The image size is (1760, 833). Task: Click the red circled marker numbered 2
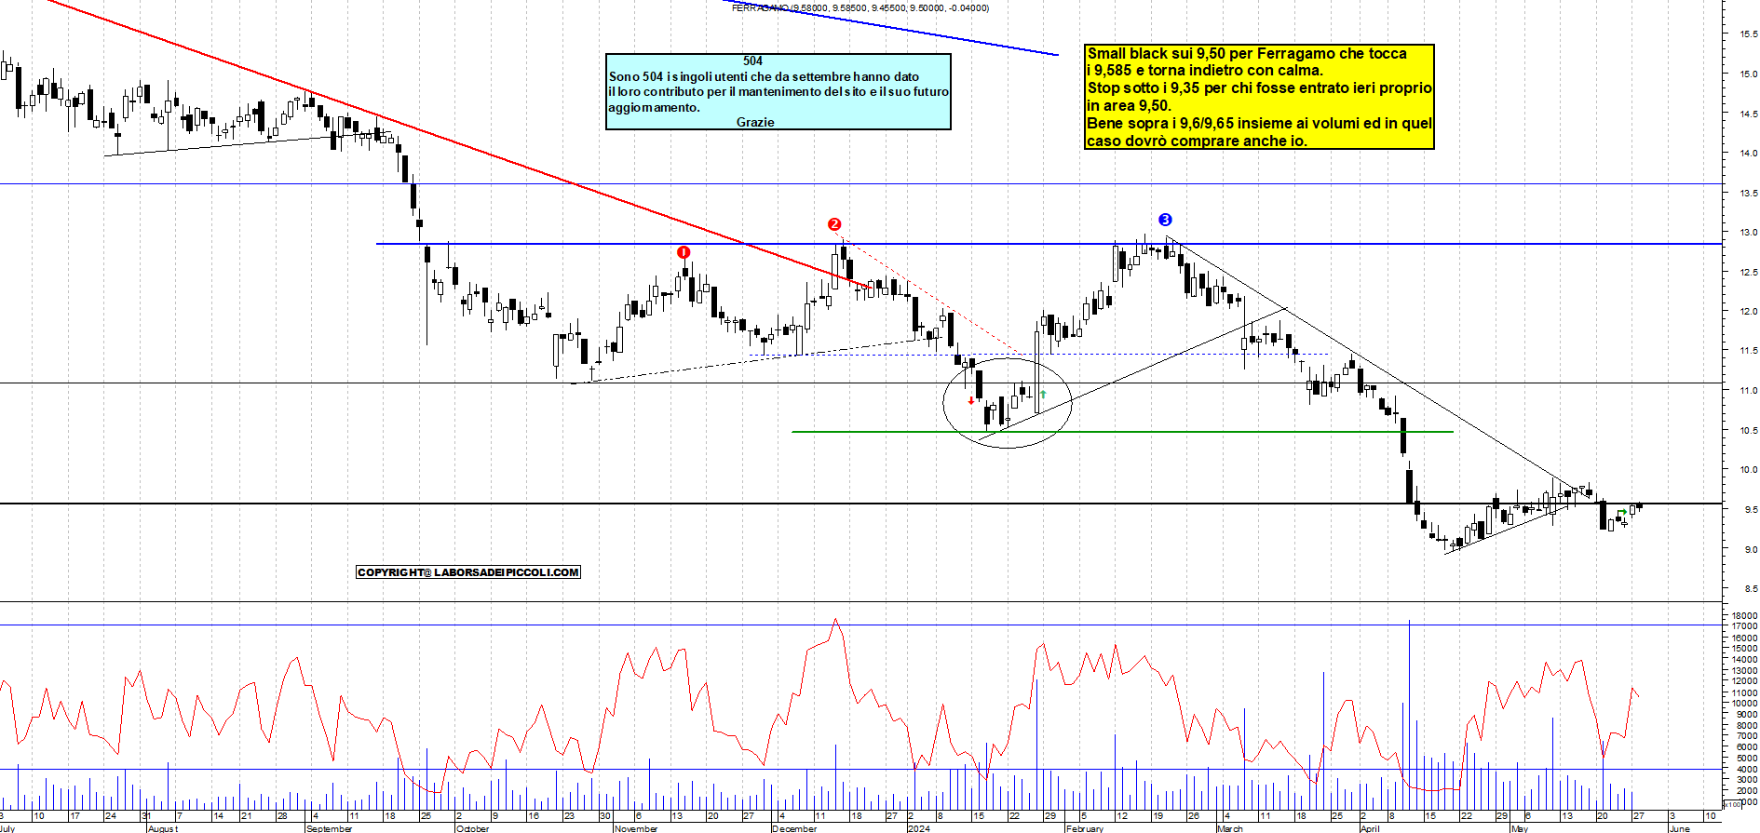(834, 224)
